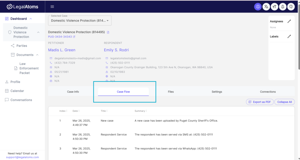This screenshot has width=300, height=160.
Task: Sort by the Summary column
Action: (141, 111)
